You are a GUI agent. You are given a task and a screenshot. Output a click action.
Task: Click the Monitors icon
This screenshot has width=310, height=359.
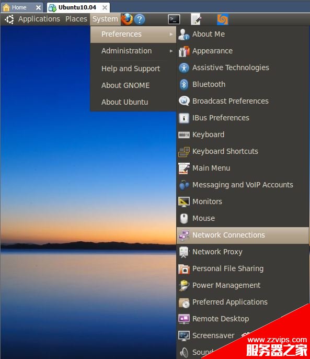[184, 201]
